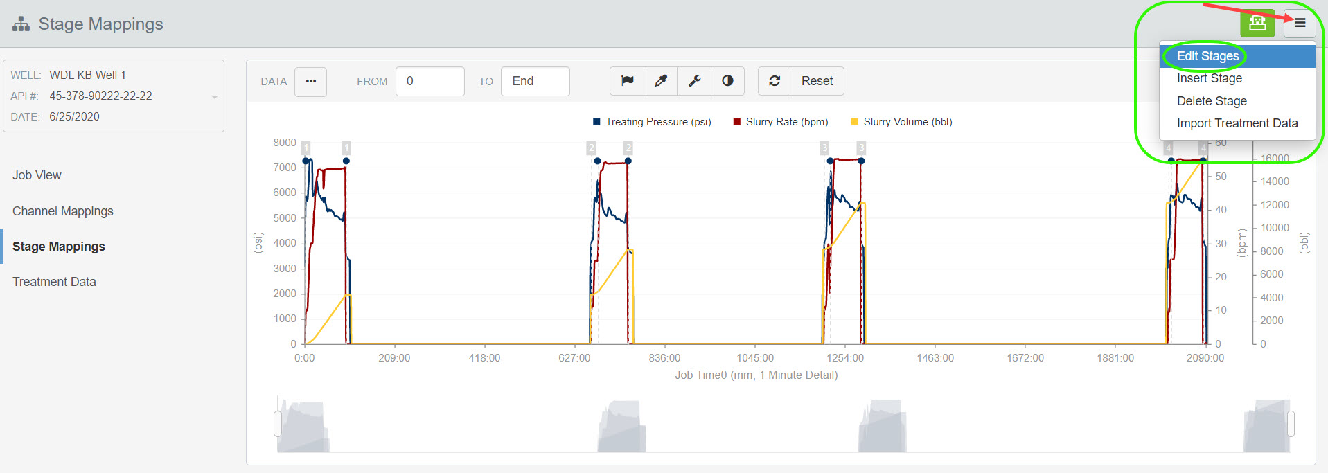The width and height of the screenshot is (1328, 473).
Task: Click the Reset button
Action: click(x=817, y=81)
